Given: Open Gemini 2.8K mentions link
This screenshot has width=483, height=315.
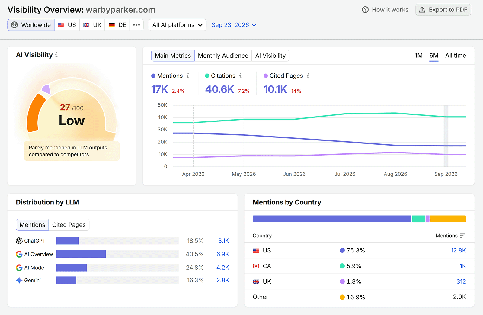Looking at the screenshot, I should [x=223, y=280].
